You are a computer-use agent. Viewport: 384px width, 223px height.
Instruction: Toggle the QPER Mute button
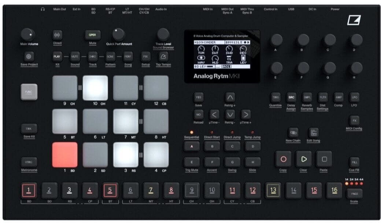(x=92, y=35)
